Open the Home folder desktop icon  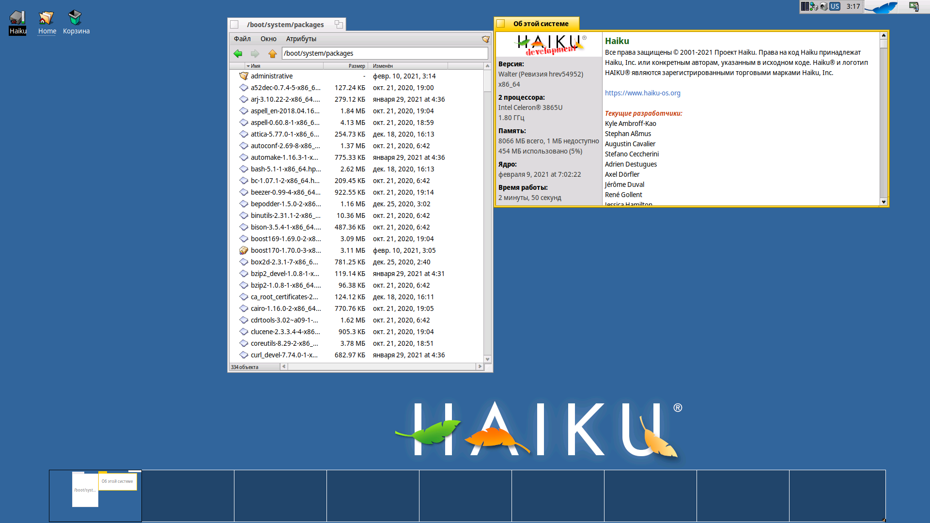46,18
